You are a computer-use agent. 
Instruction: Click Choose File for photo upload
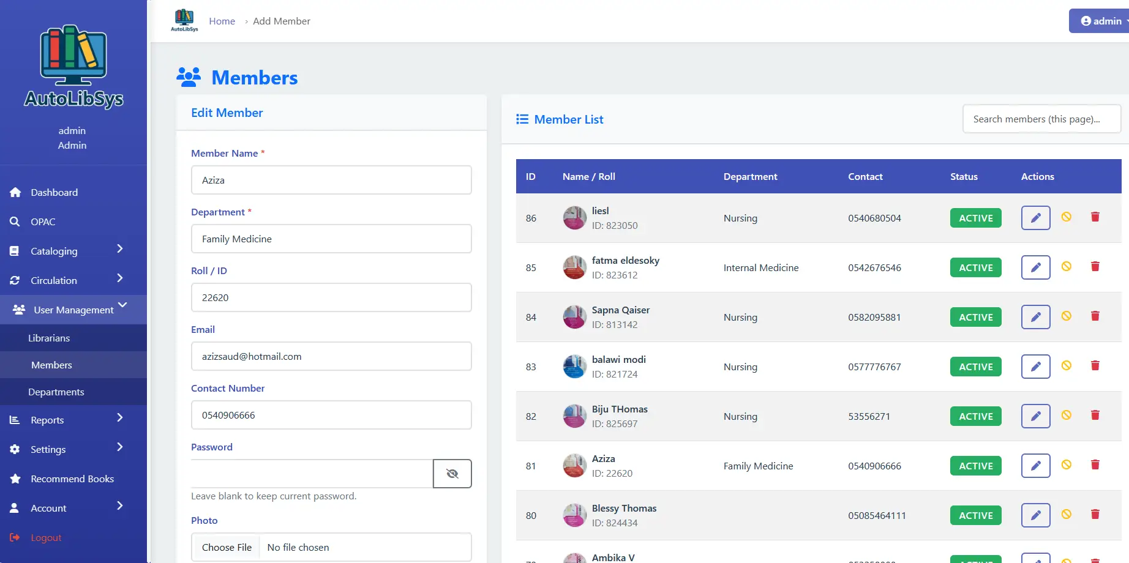(x=227, y=547)
